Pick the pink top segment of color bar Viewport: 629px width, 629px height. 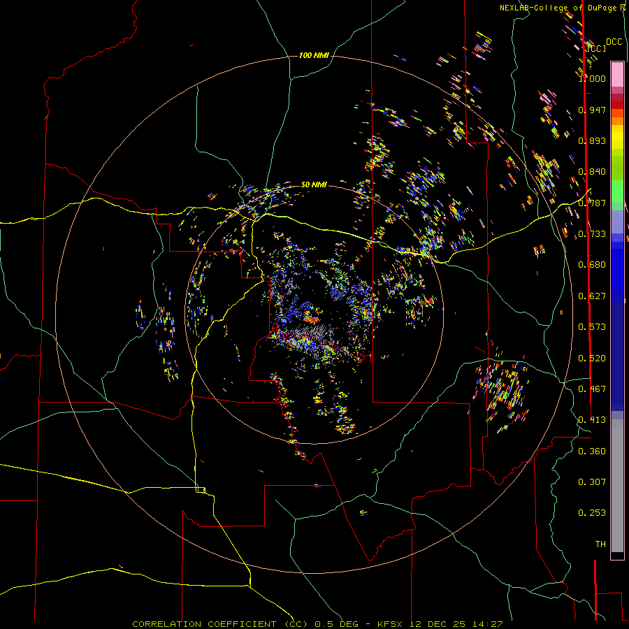click(x=617, y=74)
